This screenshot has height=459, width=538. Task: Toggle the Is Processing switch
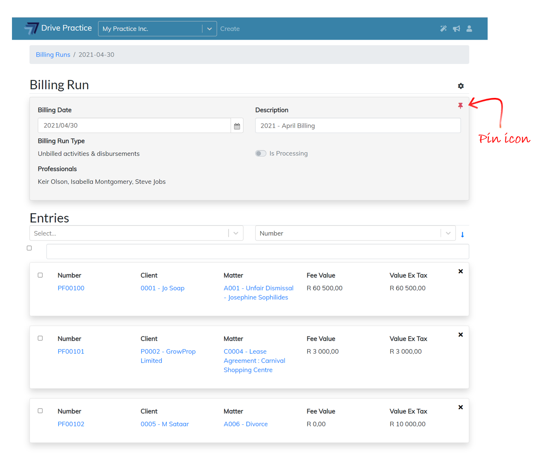pyautogui.click(x=261, y=153)
